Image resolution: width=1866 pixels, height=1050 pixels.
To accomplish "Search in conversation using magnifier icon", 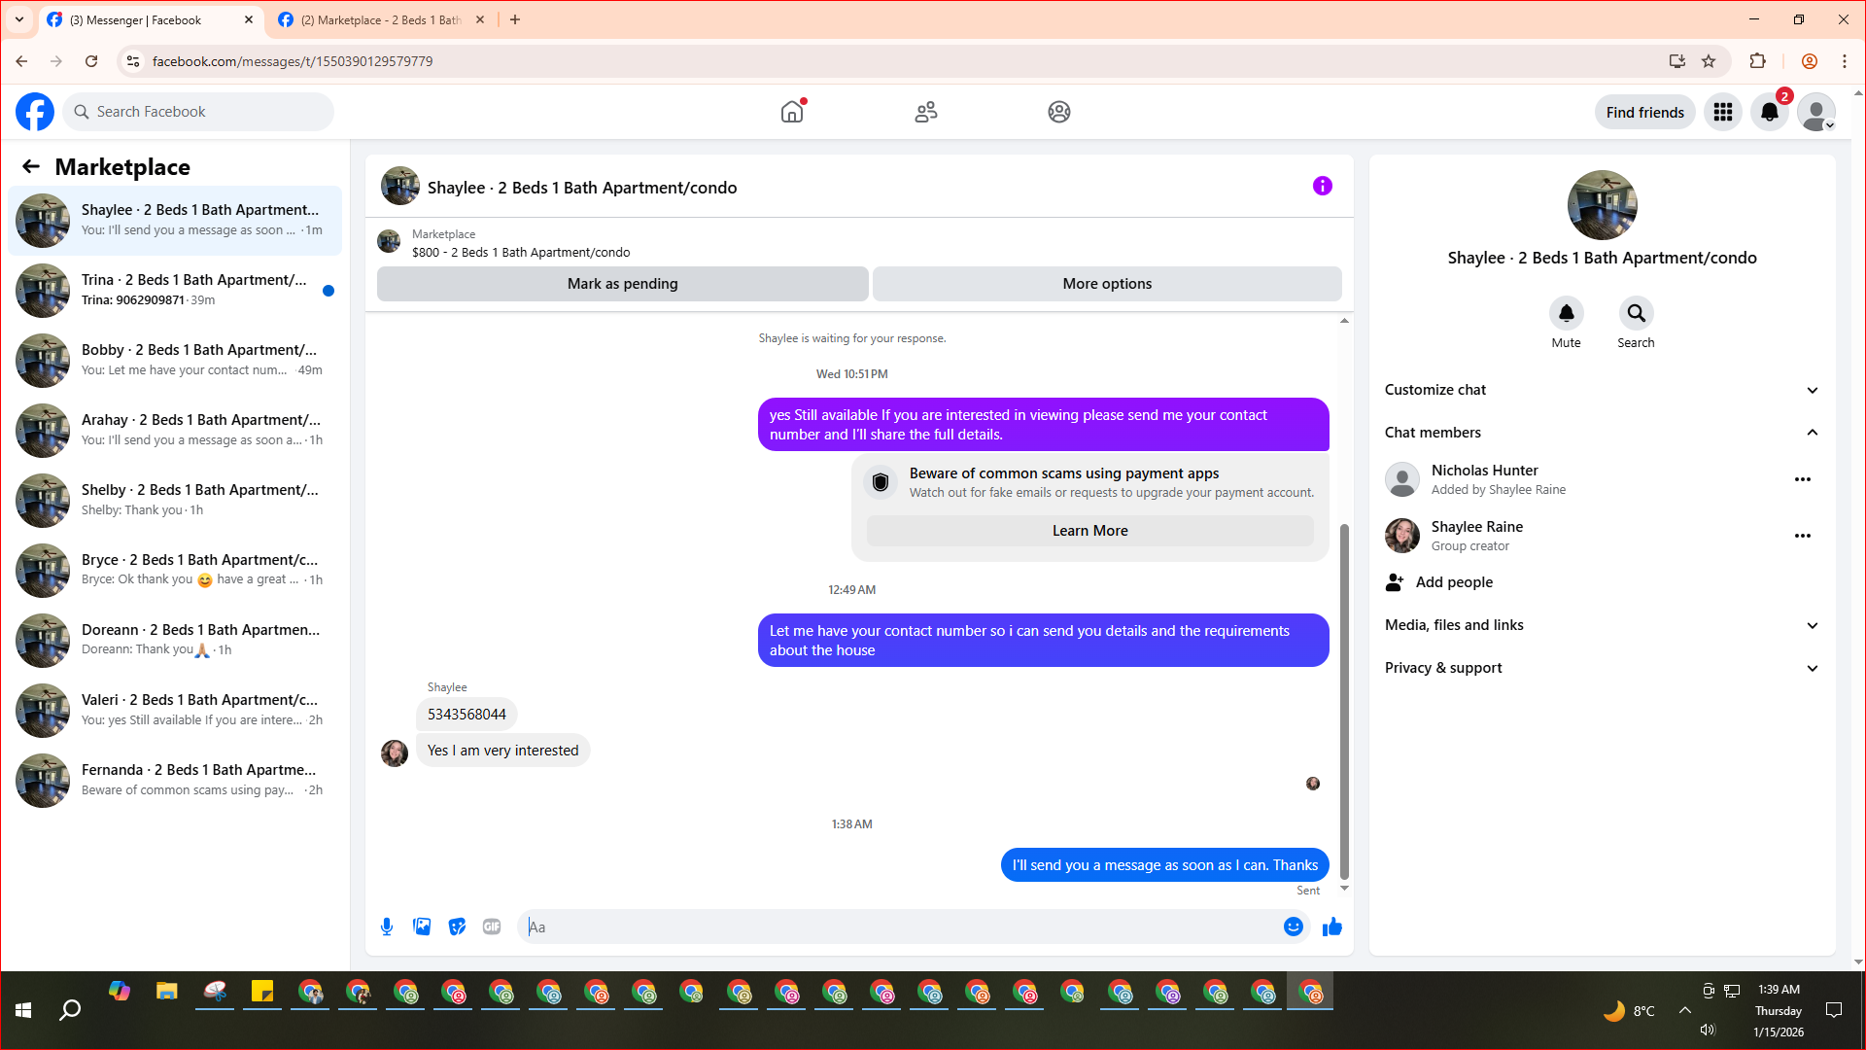I will [1636, 313].
